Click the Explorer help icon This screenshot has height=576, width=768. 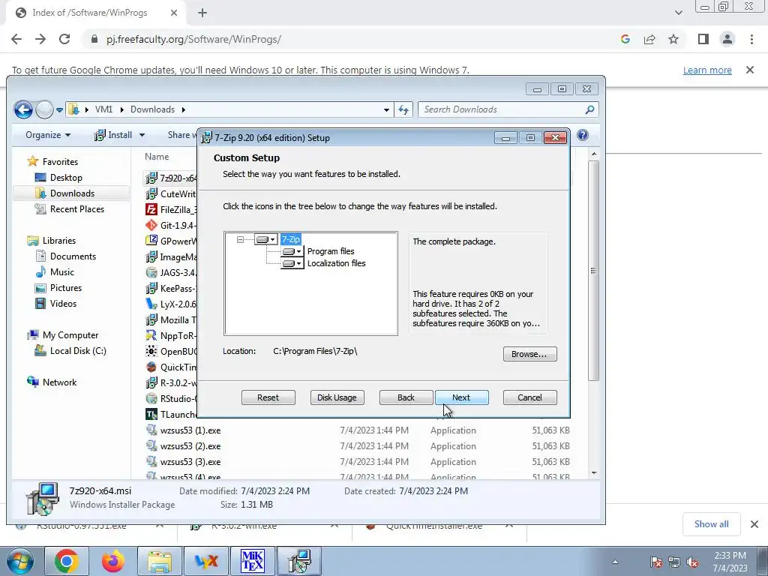pyautogui.click(x=582, y=135)
